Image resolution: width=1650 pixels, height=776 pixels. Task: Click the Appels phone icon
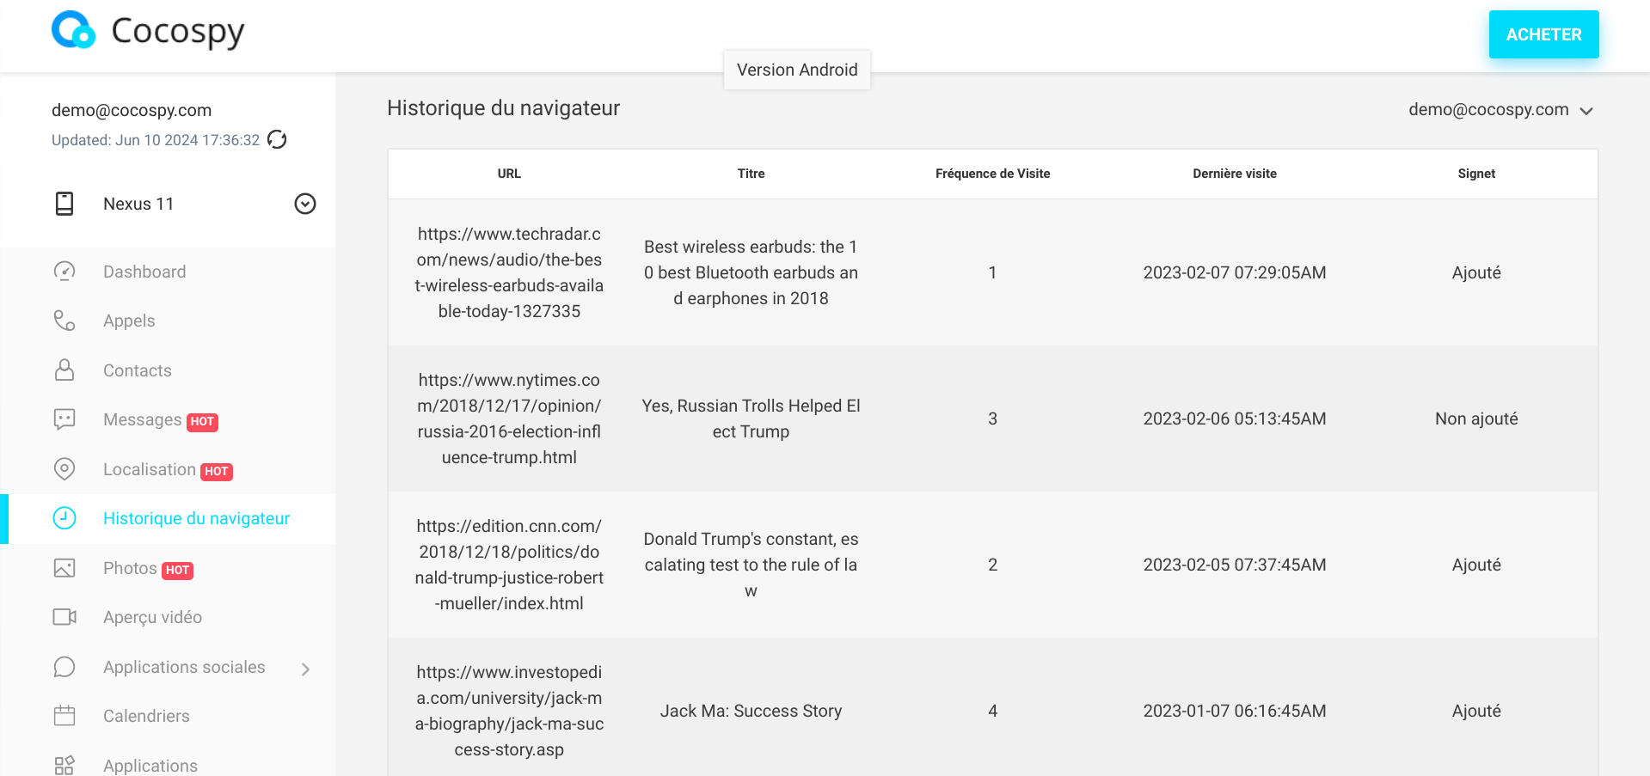tap(64, 321)
